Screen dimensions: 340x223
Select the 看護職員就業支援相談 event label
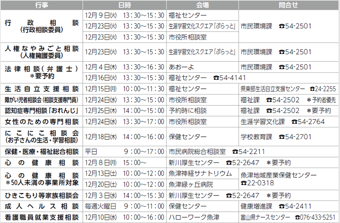tap(42, 217)
